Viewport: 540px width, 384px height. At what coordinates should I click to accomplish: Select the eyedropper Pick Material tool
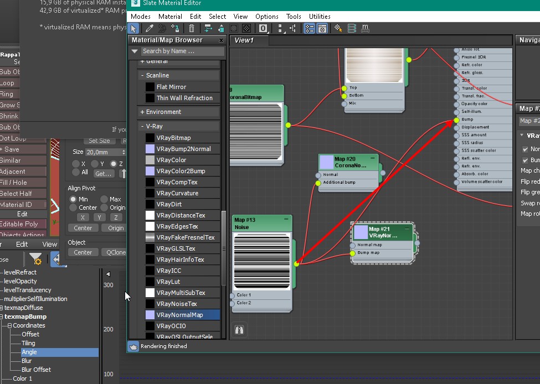tap(149, 28)
